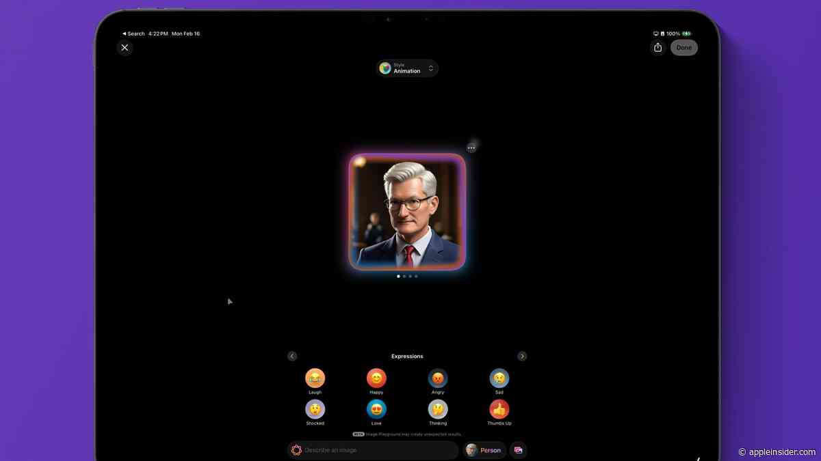
Task: Return to Search via back link
Action: tap(133, 33)
